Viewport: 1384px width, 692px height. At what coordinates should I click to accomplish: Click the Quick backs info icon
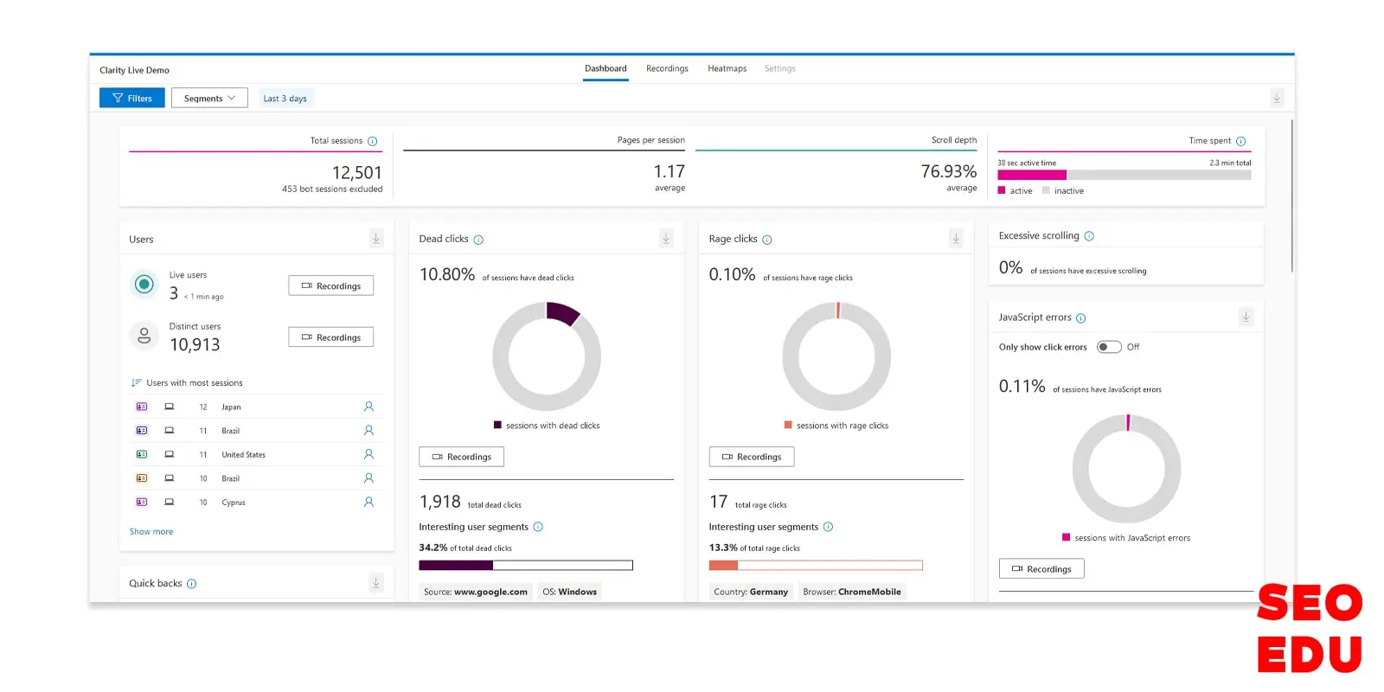point(192,584)
